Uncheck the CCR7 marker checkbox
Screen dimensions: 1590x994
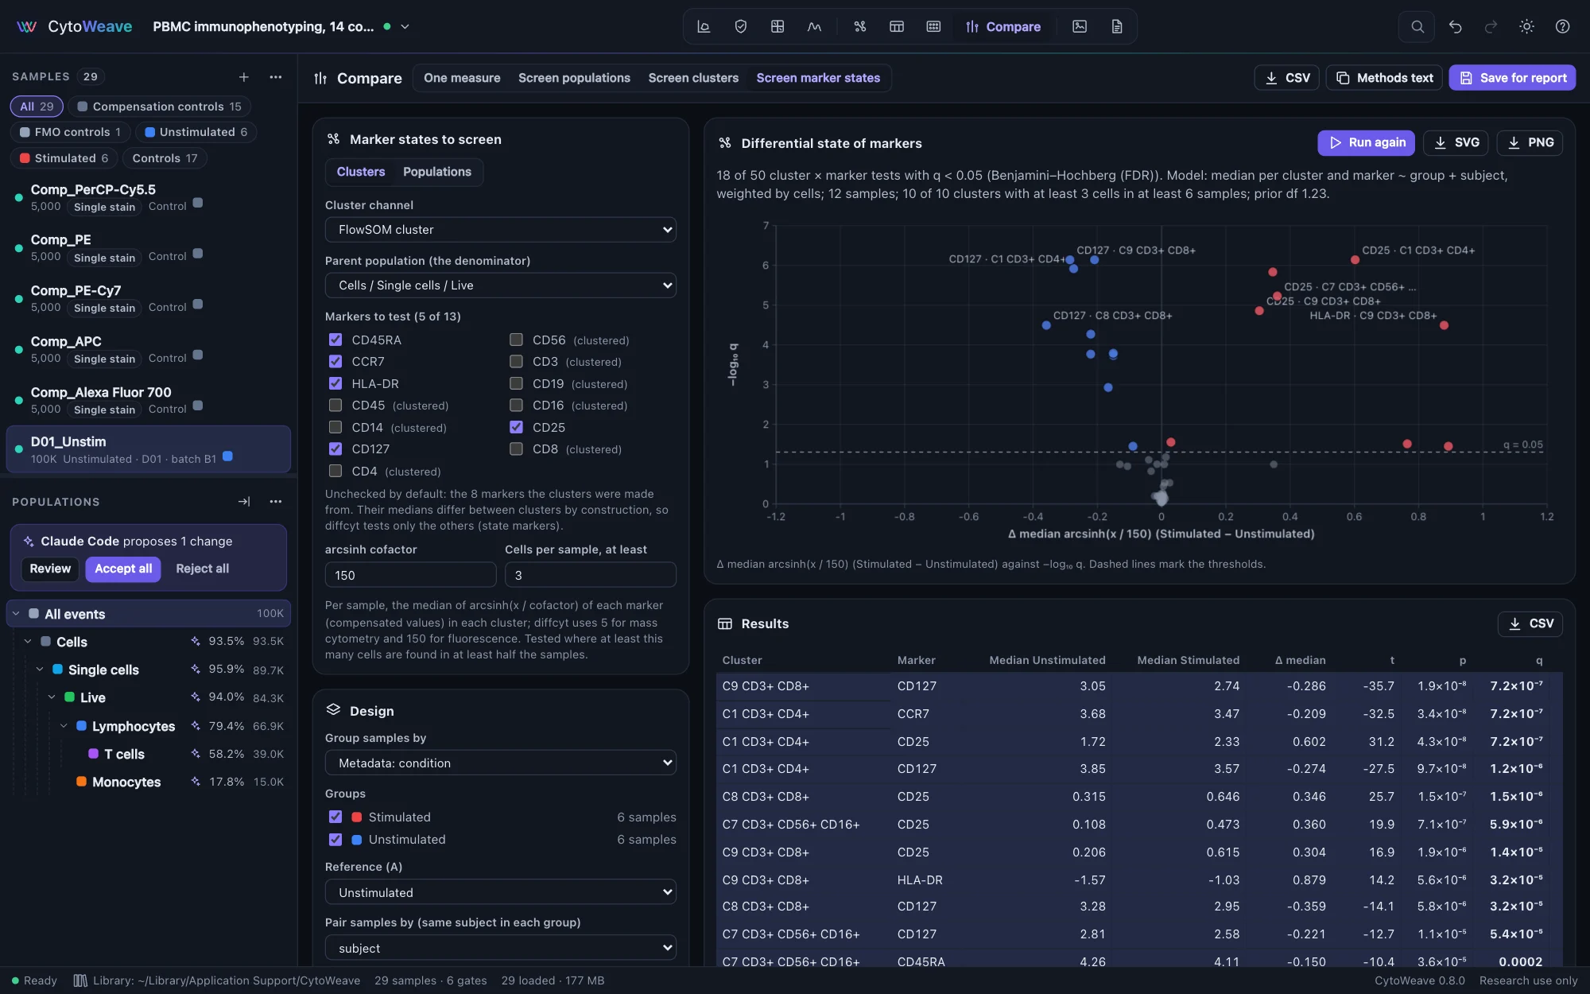pos(335,361)
